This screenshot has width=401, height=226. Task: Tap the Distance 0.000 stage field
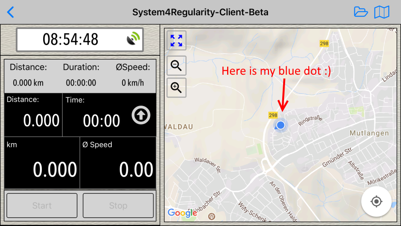[x=33, y=115]
